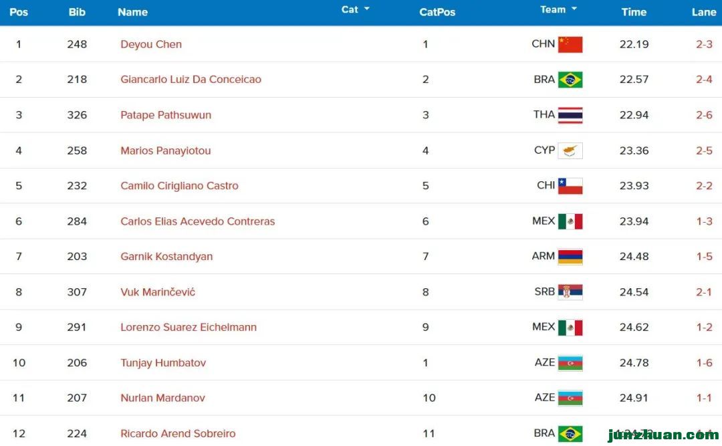This screenshot has width=722, height=446.
Task: Click the Thailand flag icon
Action: click(x=570, y=115)
